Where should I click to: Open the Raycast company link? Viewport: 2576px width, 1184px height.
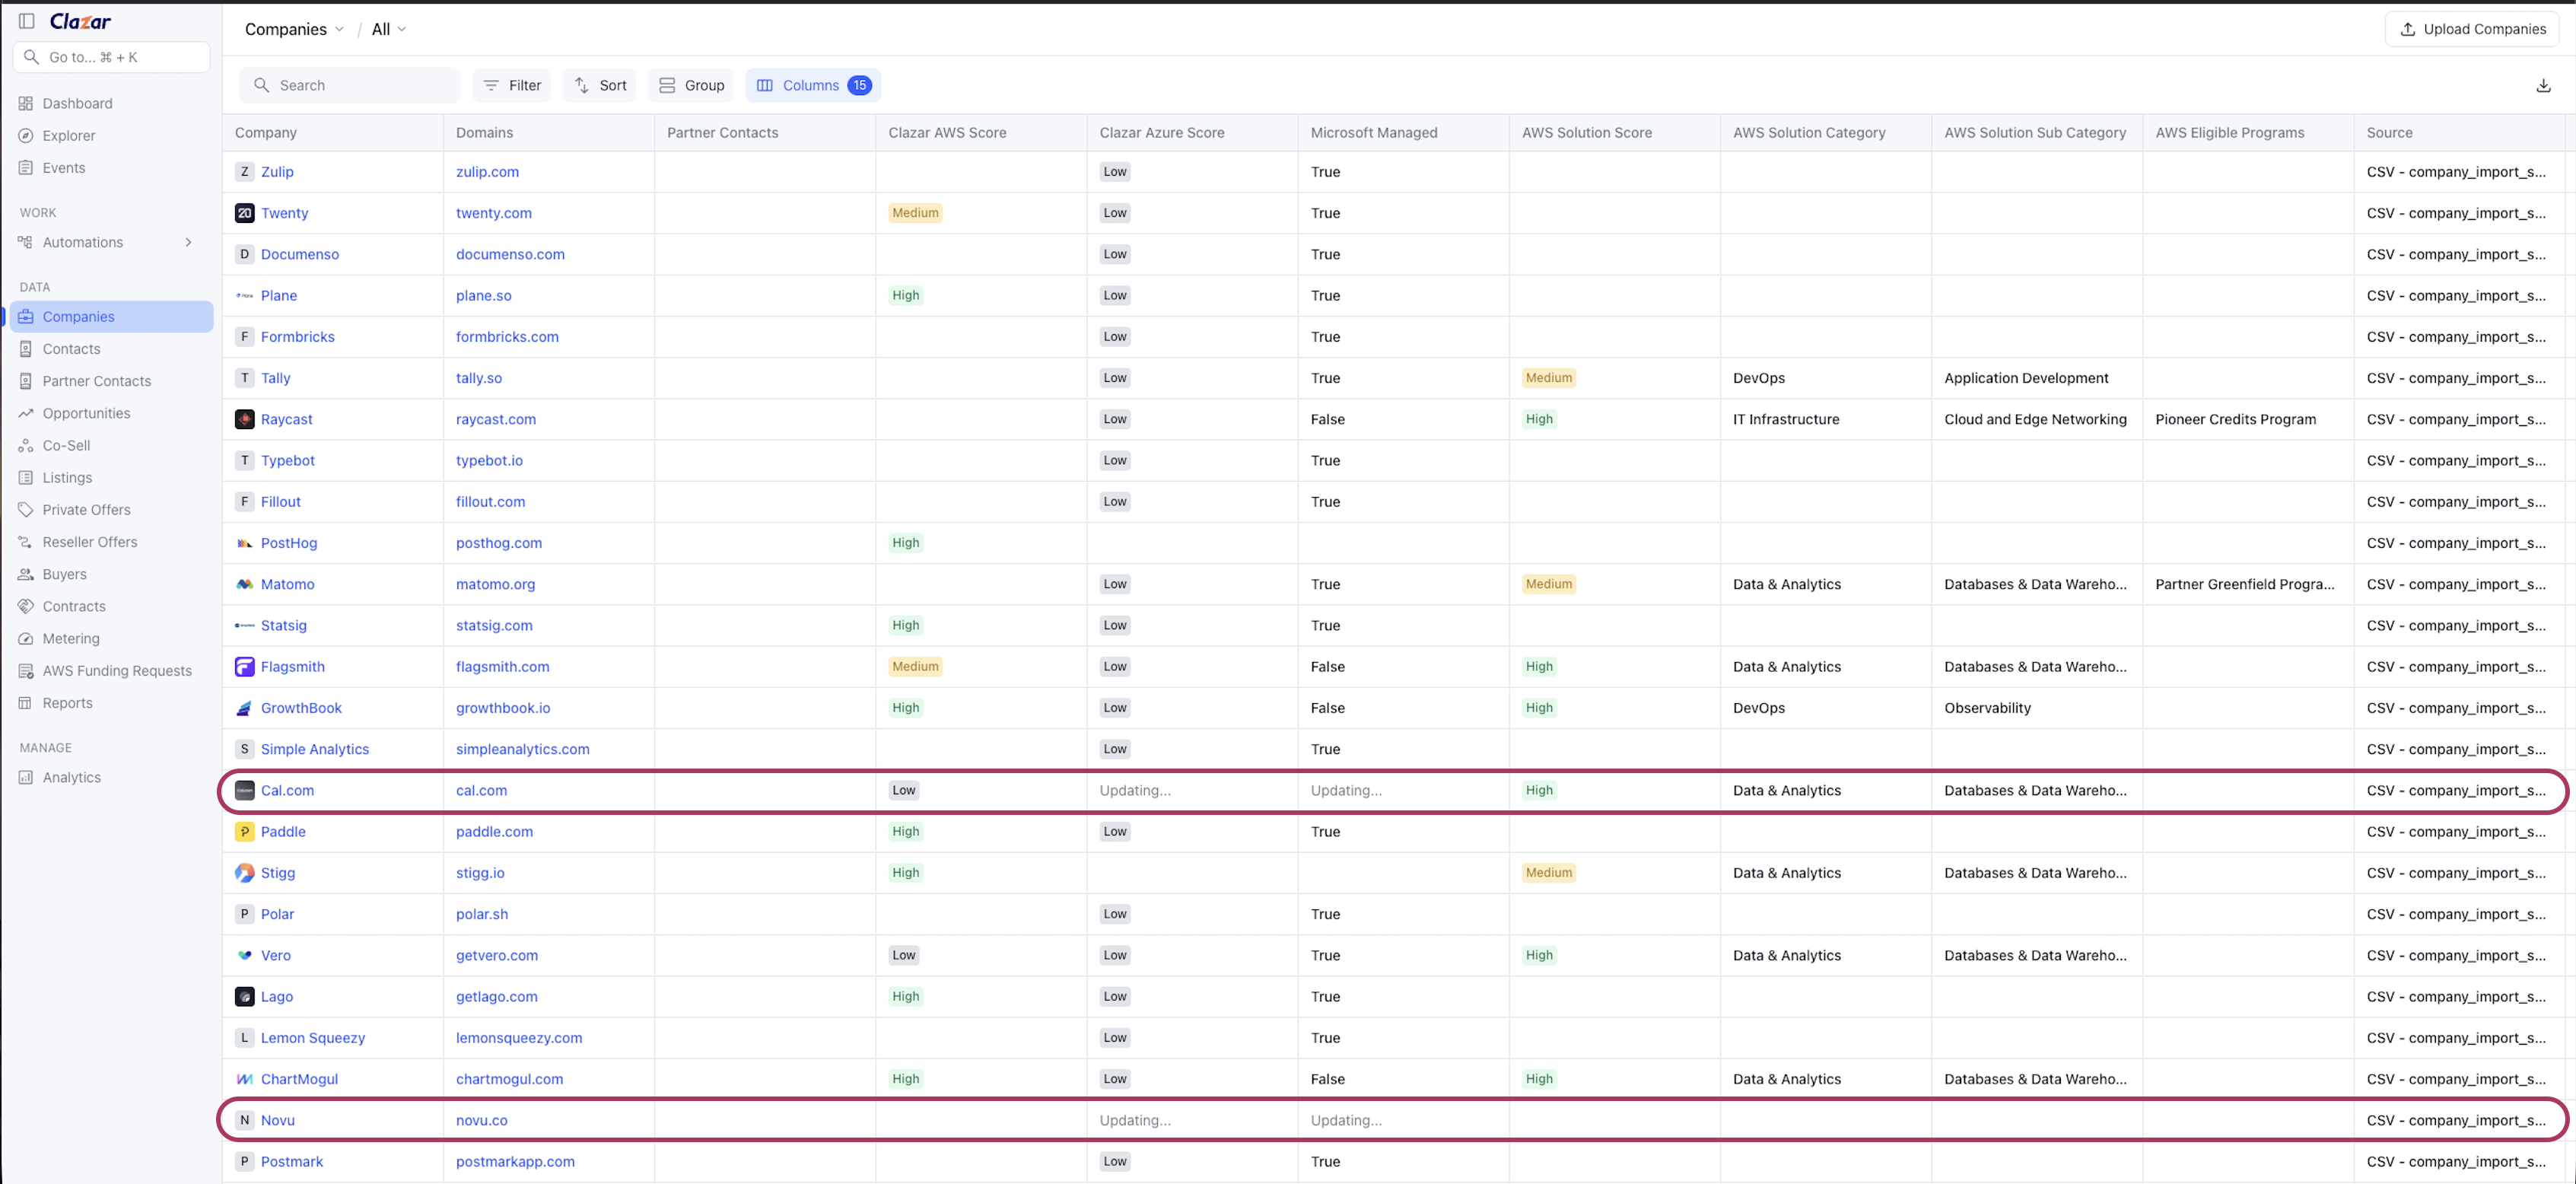click(287, 419)
